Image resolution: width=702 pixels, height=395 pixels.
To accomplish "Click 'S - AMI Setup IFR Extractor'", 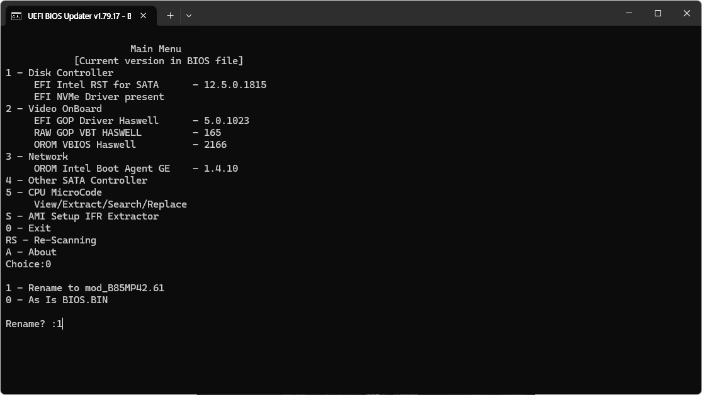I will pos(82,216).
